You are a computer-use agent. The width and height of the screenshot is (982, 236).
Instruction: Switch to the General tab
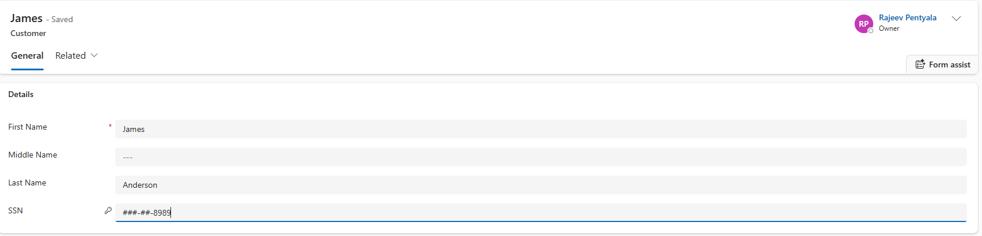[27, 56]
